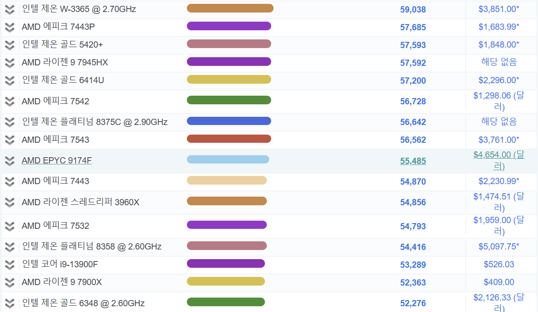Viewport: 538px width, 312px height.
Task: Open the 인텔 제온 골드 6348 @ 2.60GHz link
Action: pos(83,303)
